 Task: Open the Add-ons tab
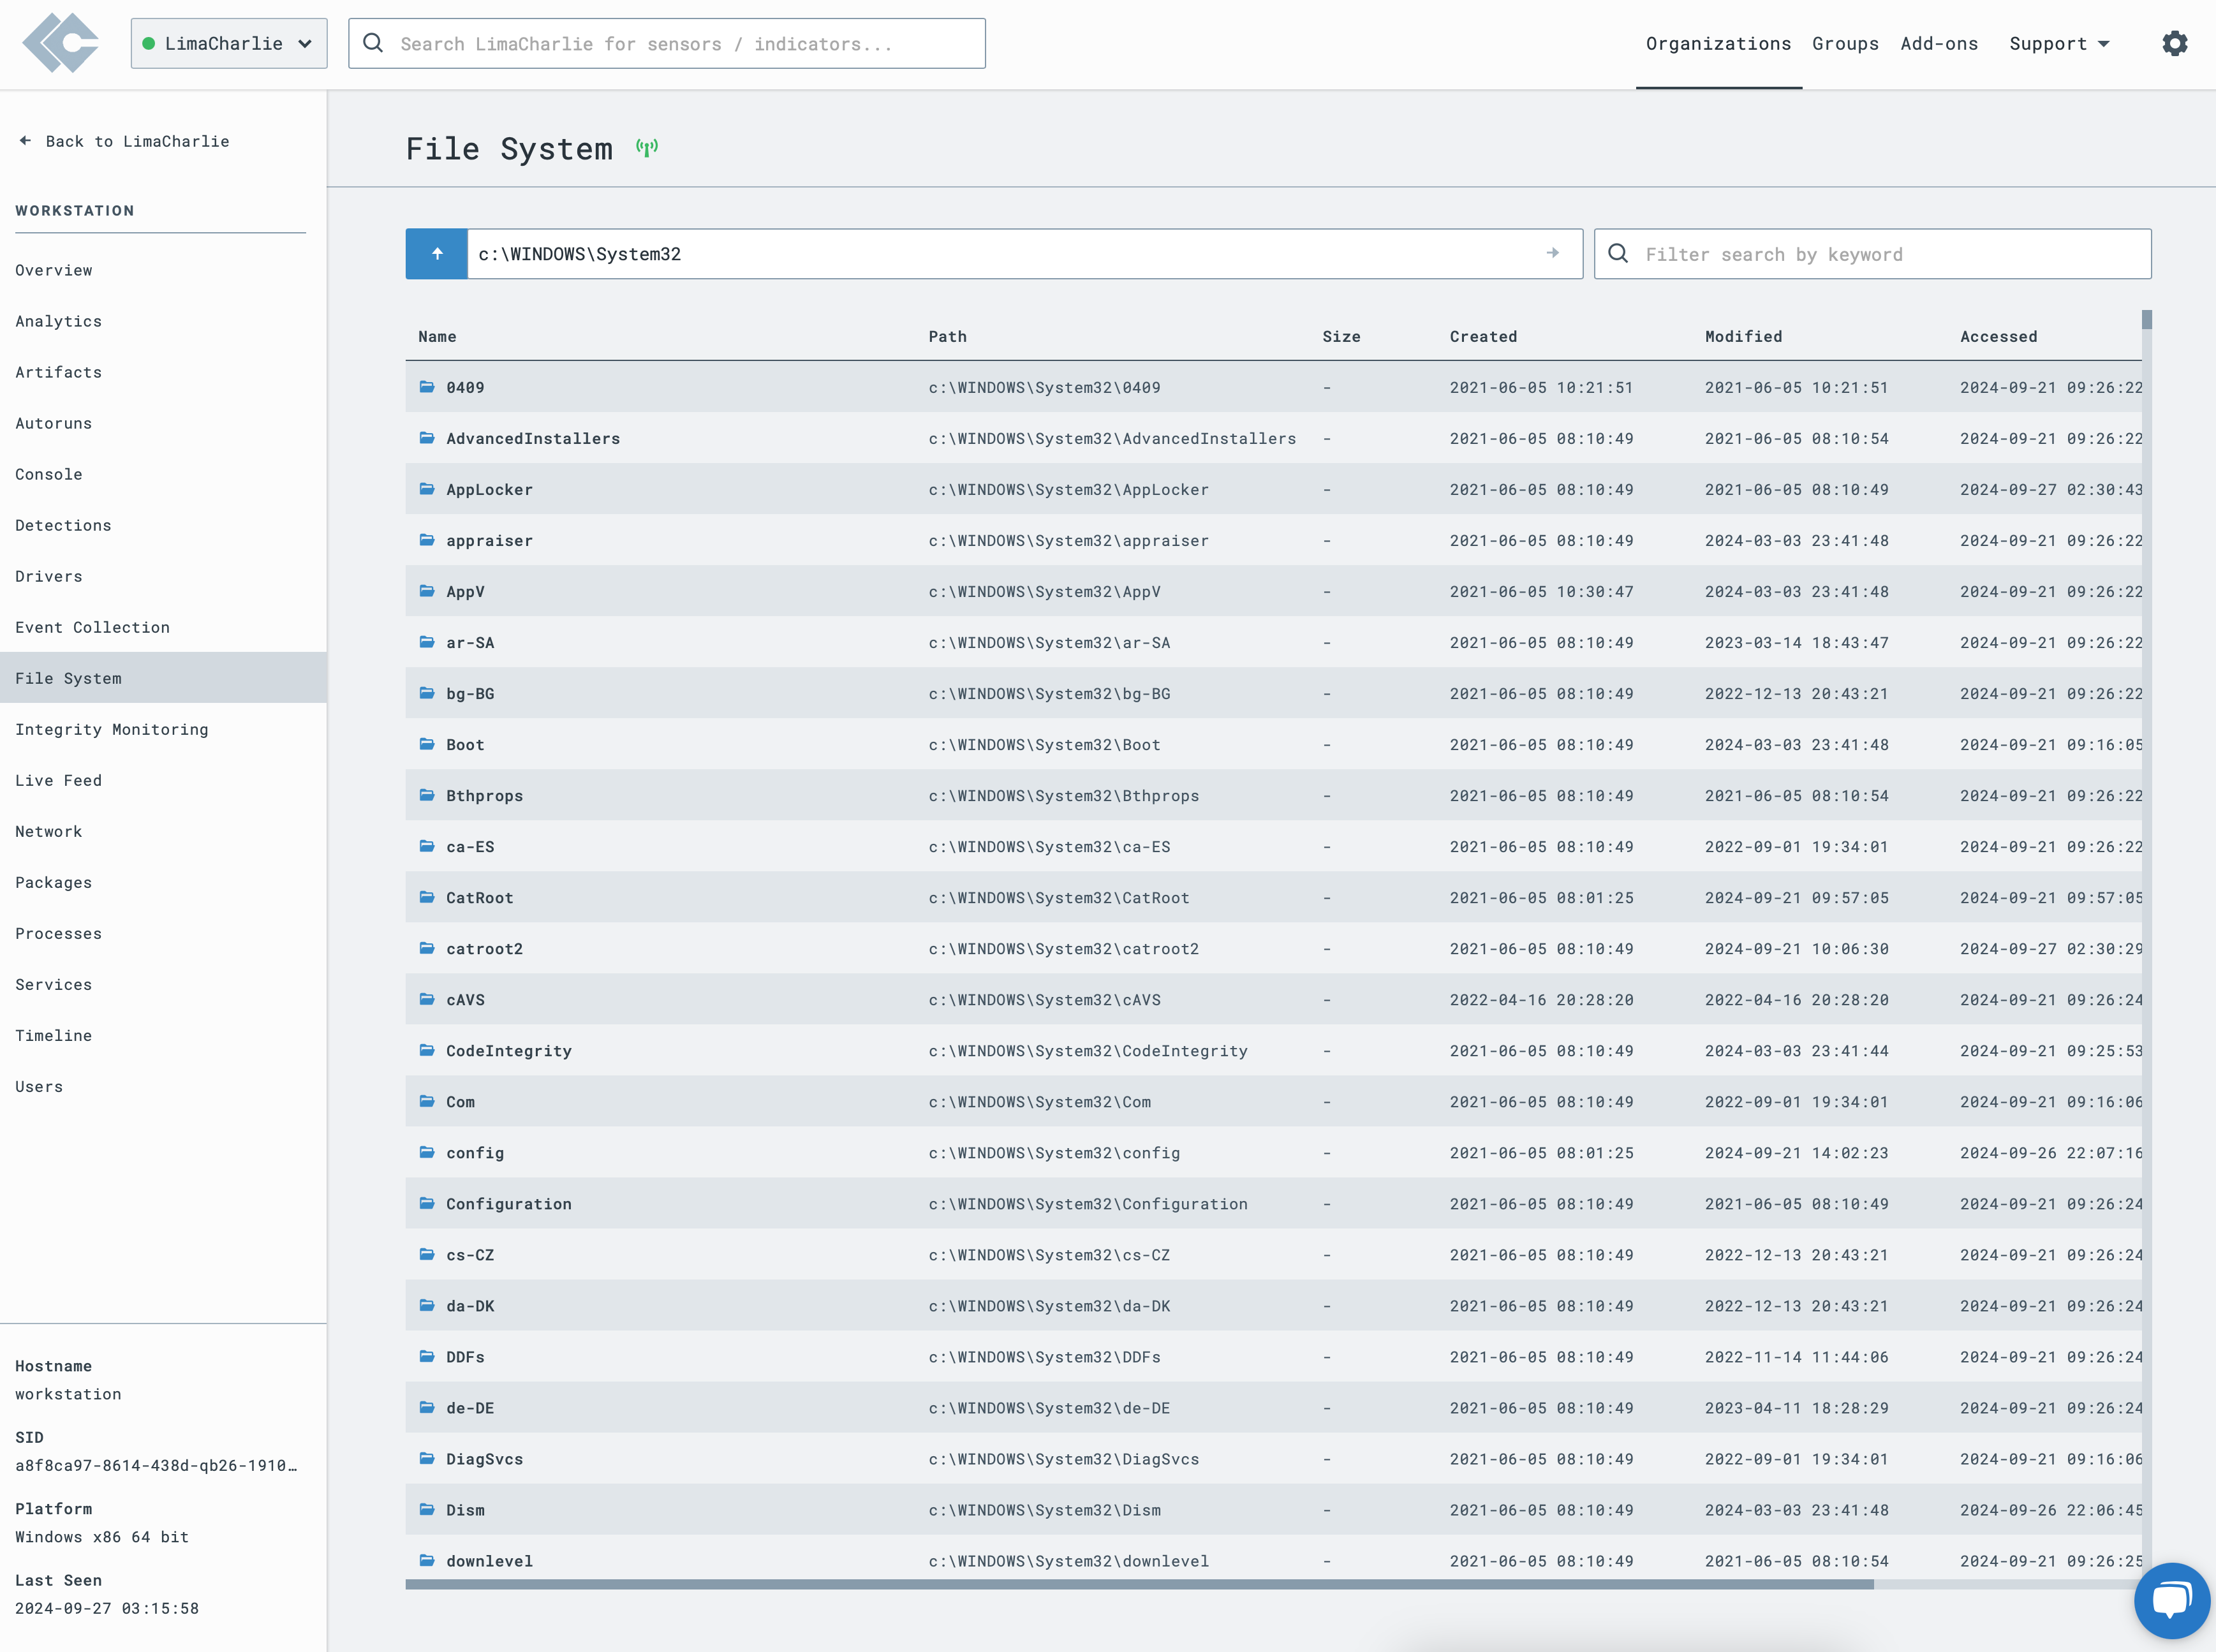point(1939,44)
